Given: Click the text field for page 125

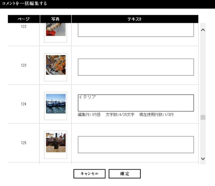Looking at the screenshot, I should pyautogui.click(x=136, y=145).
